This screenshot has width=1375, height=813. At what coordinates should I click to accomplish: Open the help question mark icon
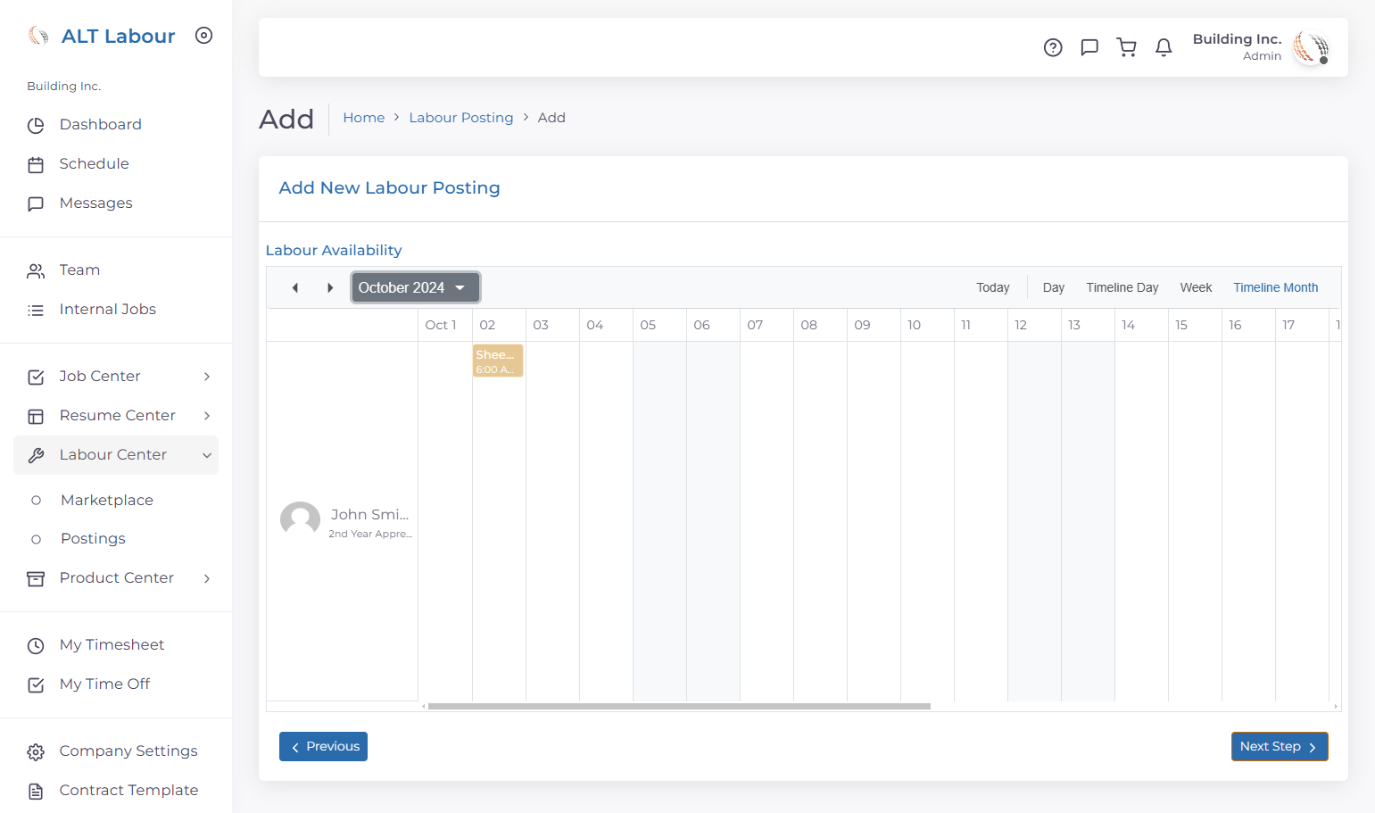(x=1053, y=47)
